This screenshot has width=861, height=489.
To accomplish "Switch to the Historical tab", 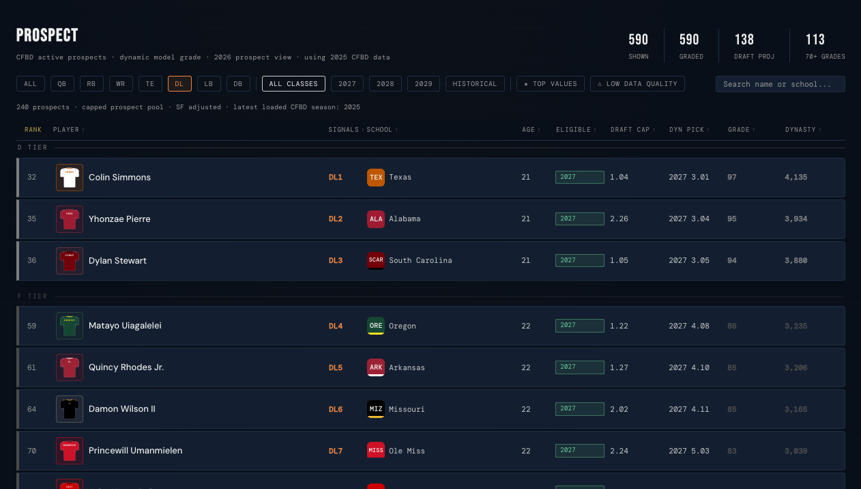I will [475, 84].
